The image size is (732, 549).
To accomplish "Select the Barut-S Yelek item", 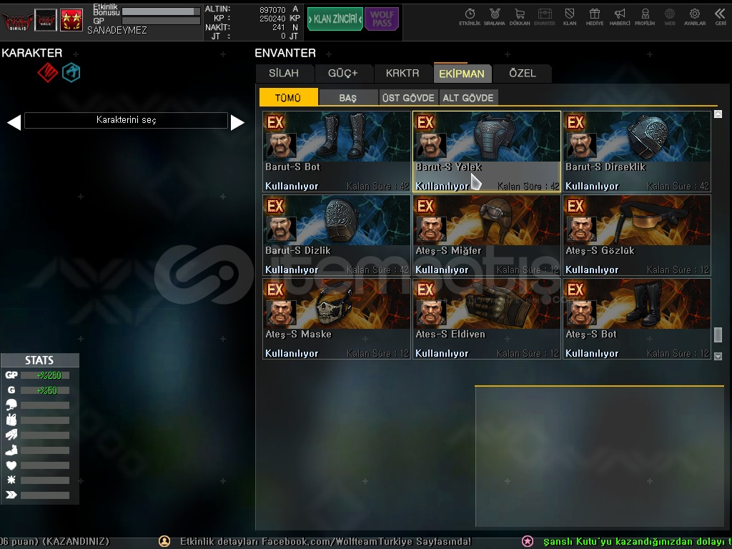I will click(x=486, y=152).
